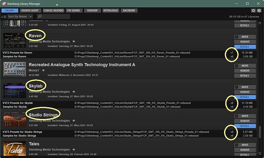Open settings gear in Library Manager
Viewport: 264px width, 158px height.
[253, 10]
